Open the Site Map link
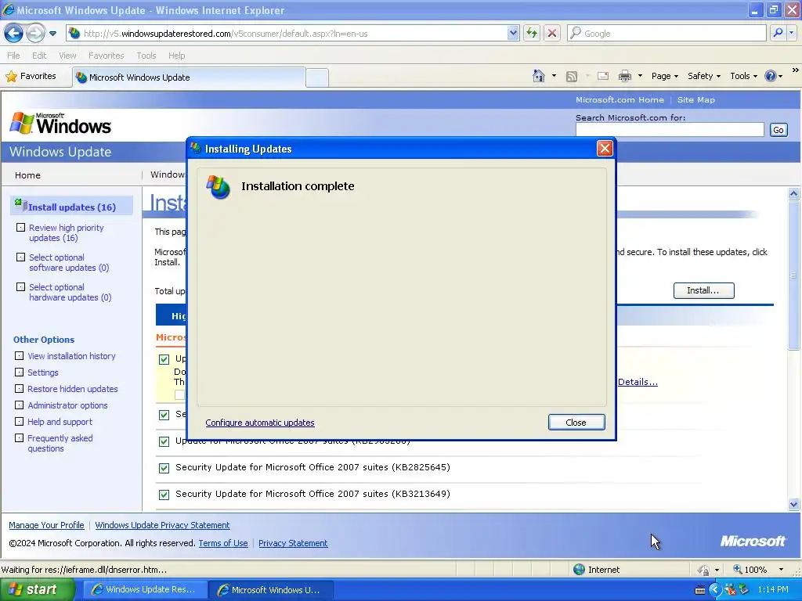802x601 pixels. click(695, 99)
